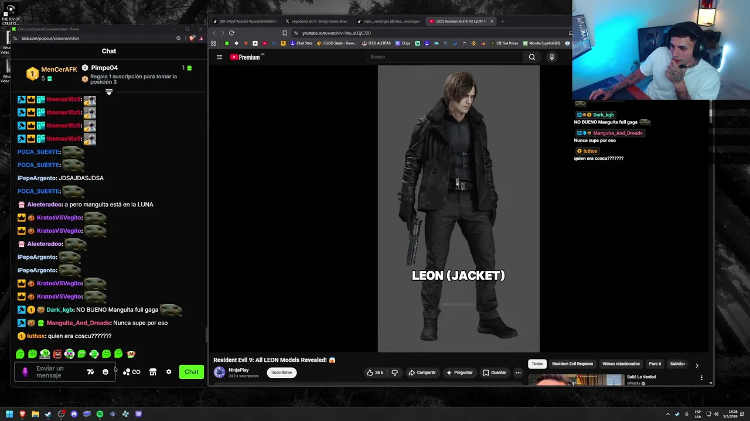Select the Videos relacionados filter chip
Image resolution: width=750 pixels, height=421 pixels.
coord(621,364)
